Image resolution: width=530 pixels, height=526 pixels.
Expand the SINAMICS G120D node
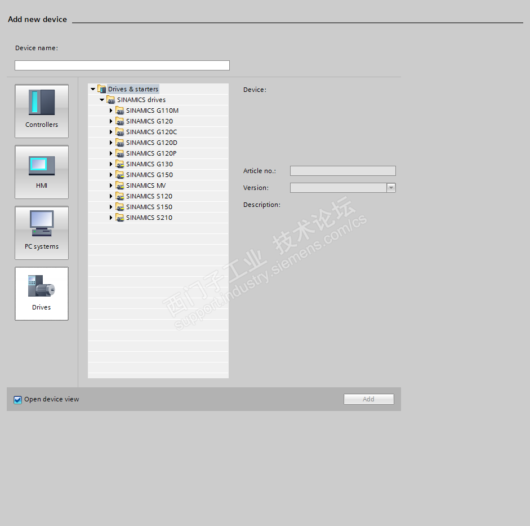click(111, 143)
